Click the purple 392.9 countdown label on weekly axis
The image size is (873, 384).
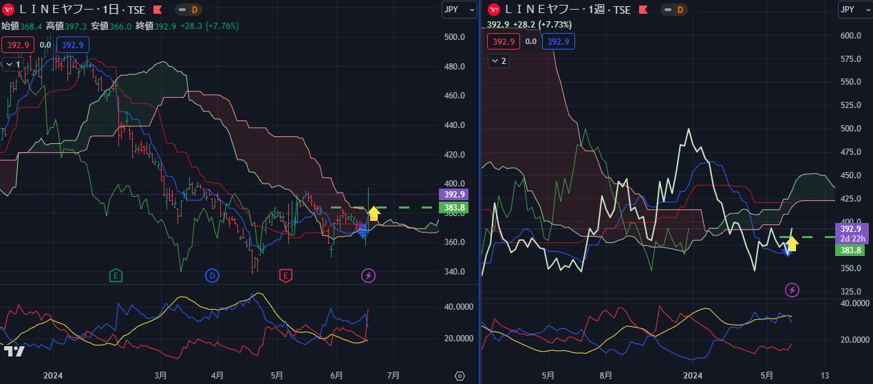pyautogui.click(x=853, y=233)
